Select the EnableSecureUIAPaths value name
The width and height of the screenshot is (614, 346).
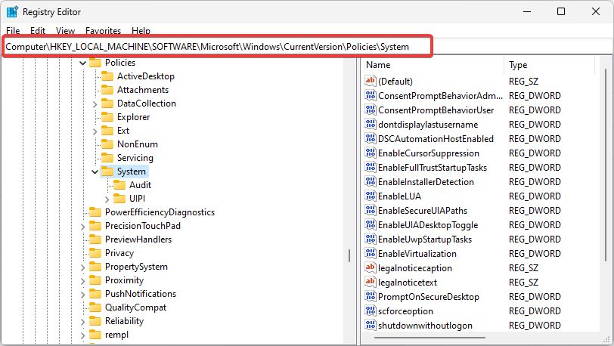coord(423,211)
